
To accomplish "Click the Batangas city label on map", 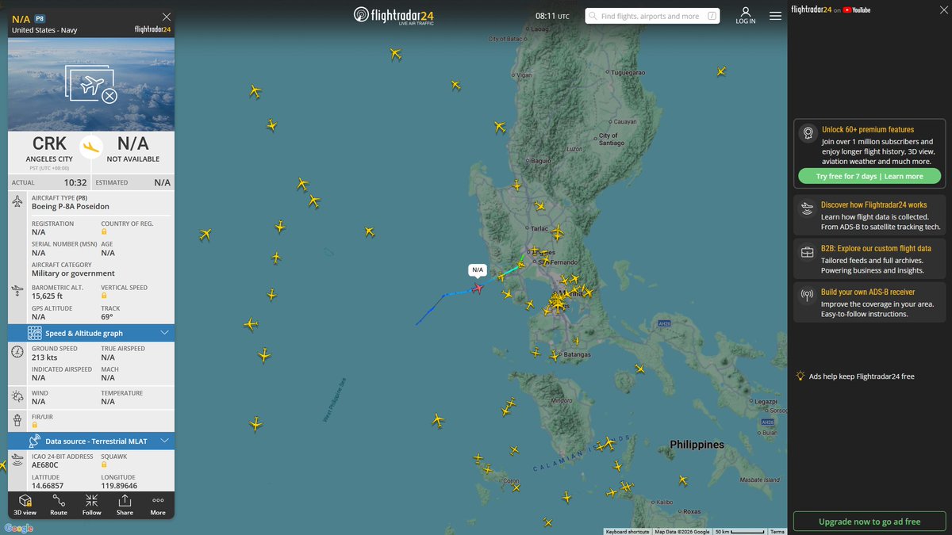I will click(577, 354).
